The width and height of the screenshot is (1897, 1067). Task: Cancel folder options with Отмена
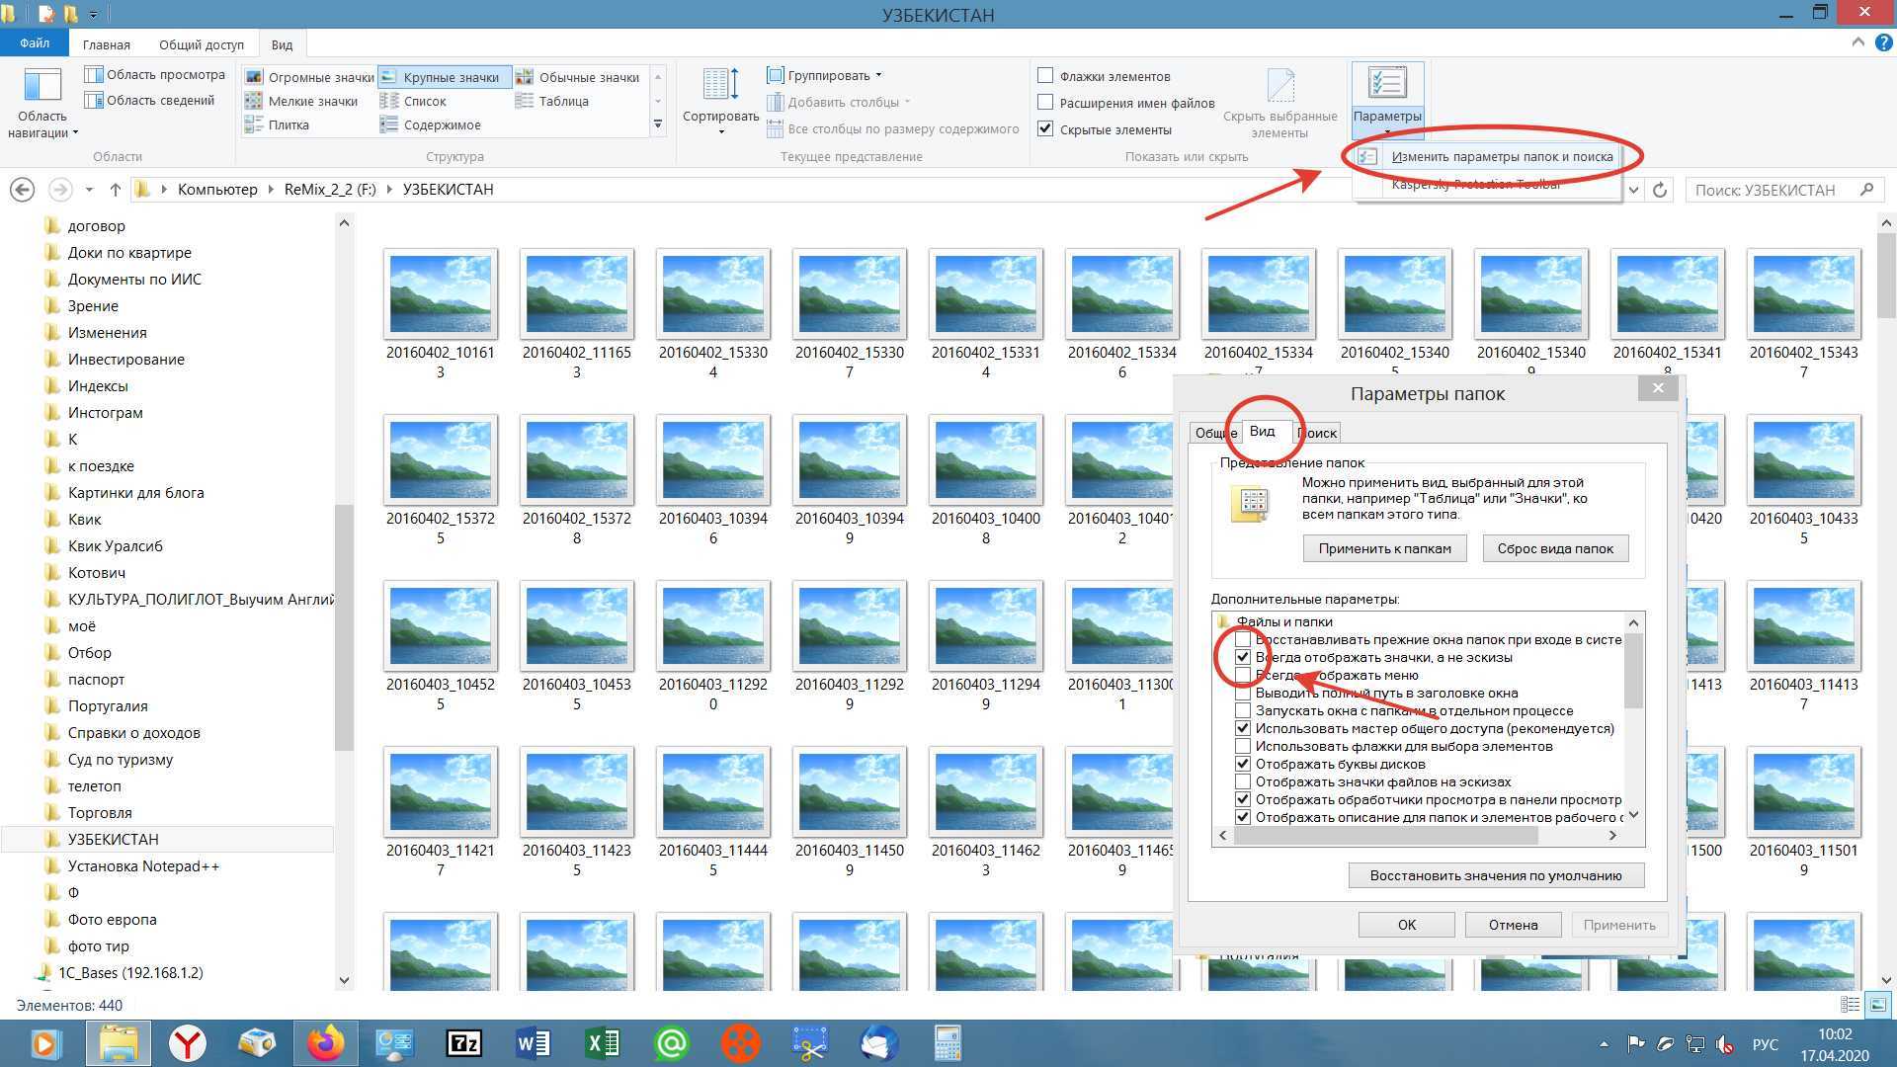point(1514,925)
